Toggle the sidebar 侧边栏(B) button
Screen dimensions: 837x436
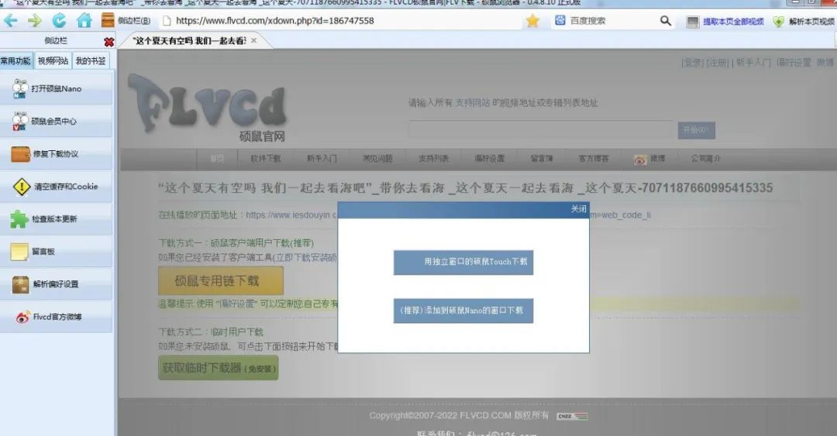click(126, 21)
